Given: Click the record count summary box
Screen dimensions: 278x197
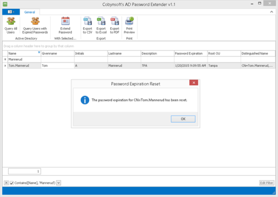Looking at the screenshot, I should point(25,171).
